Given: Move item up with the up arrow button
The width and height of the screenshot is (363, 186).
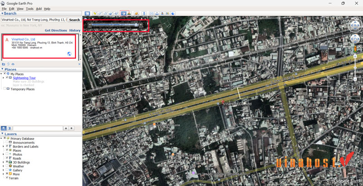Looking at the screenshot, I should point(66,128).
